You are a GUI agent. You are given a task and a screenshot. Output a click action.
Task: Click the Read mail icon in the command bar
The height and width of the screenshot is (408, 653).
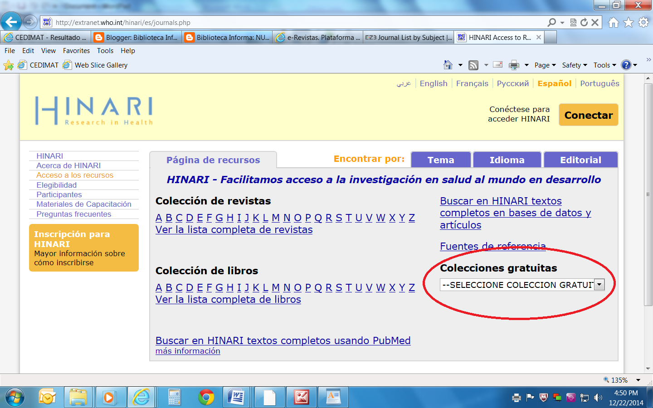[498, 65]
